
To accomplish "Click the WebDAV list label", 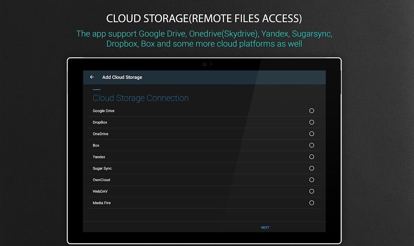I will point(100,191).
